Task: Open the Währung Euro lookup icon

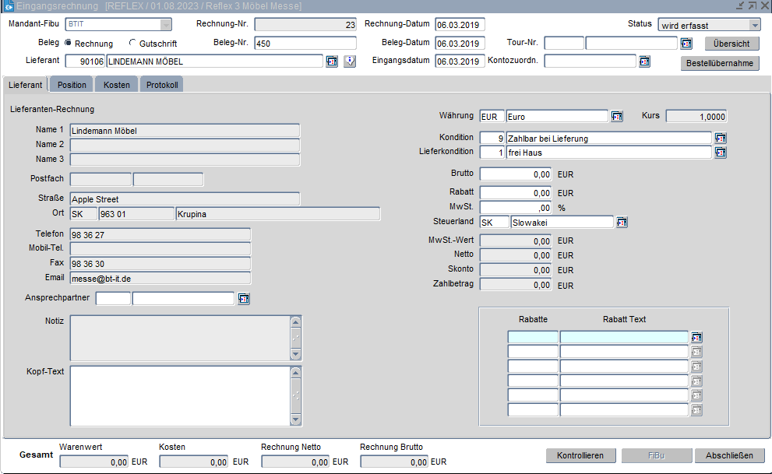Action: tap(617, 117)
